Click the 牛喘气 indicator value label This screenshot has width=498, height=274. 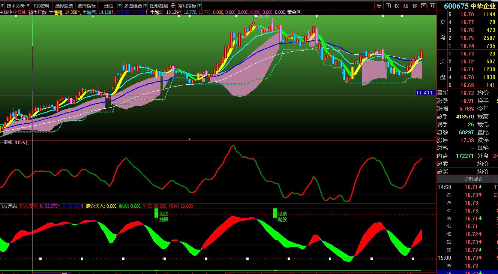pyautogui.click(x=98, y=12)
